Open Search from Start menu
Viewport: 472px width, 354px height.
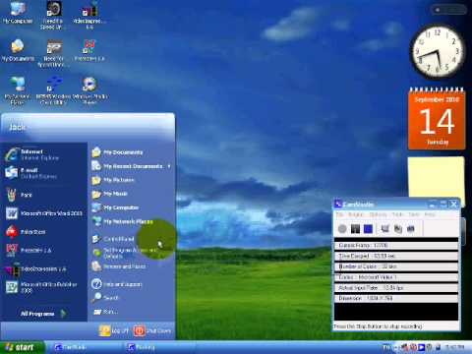105,298
